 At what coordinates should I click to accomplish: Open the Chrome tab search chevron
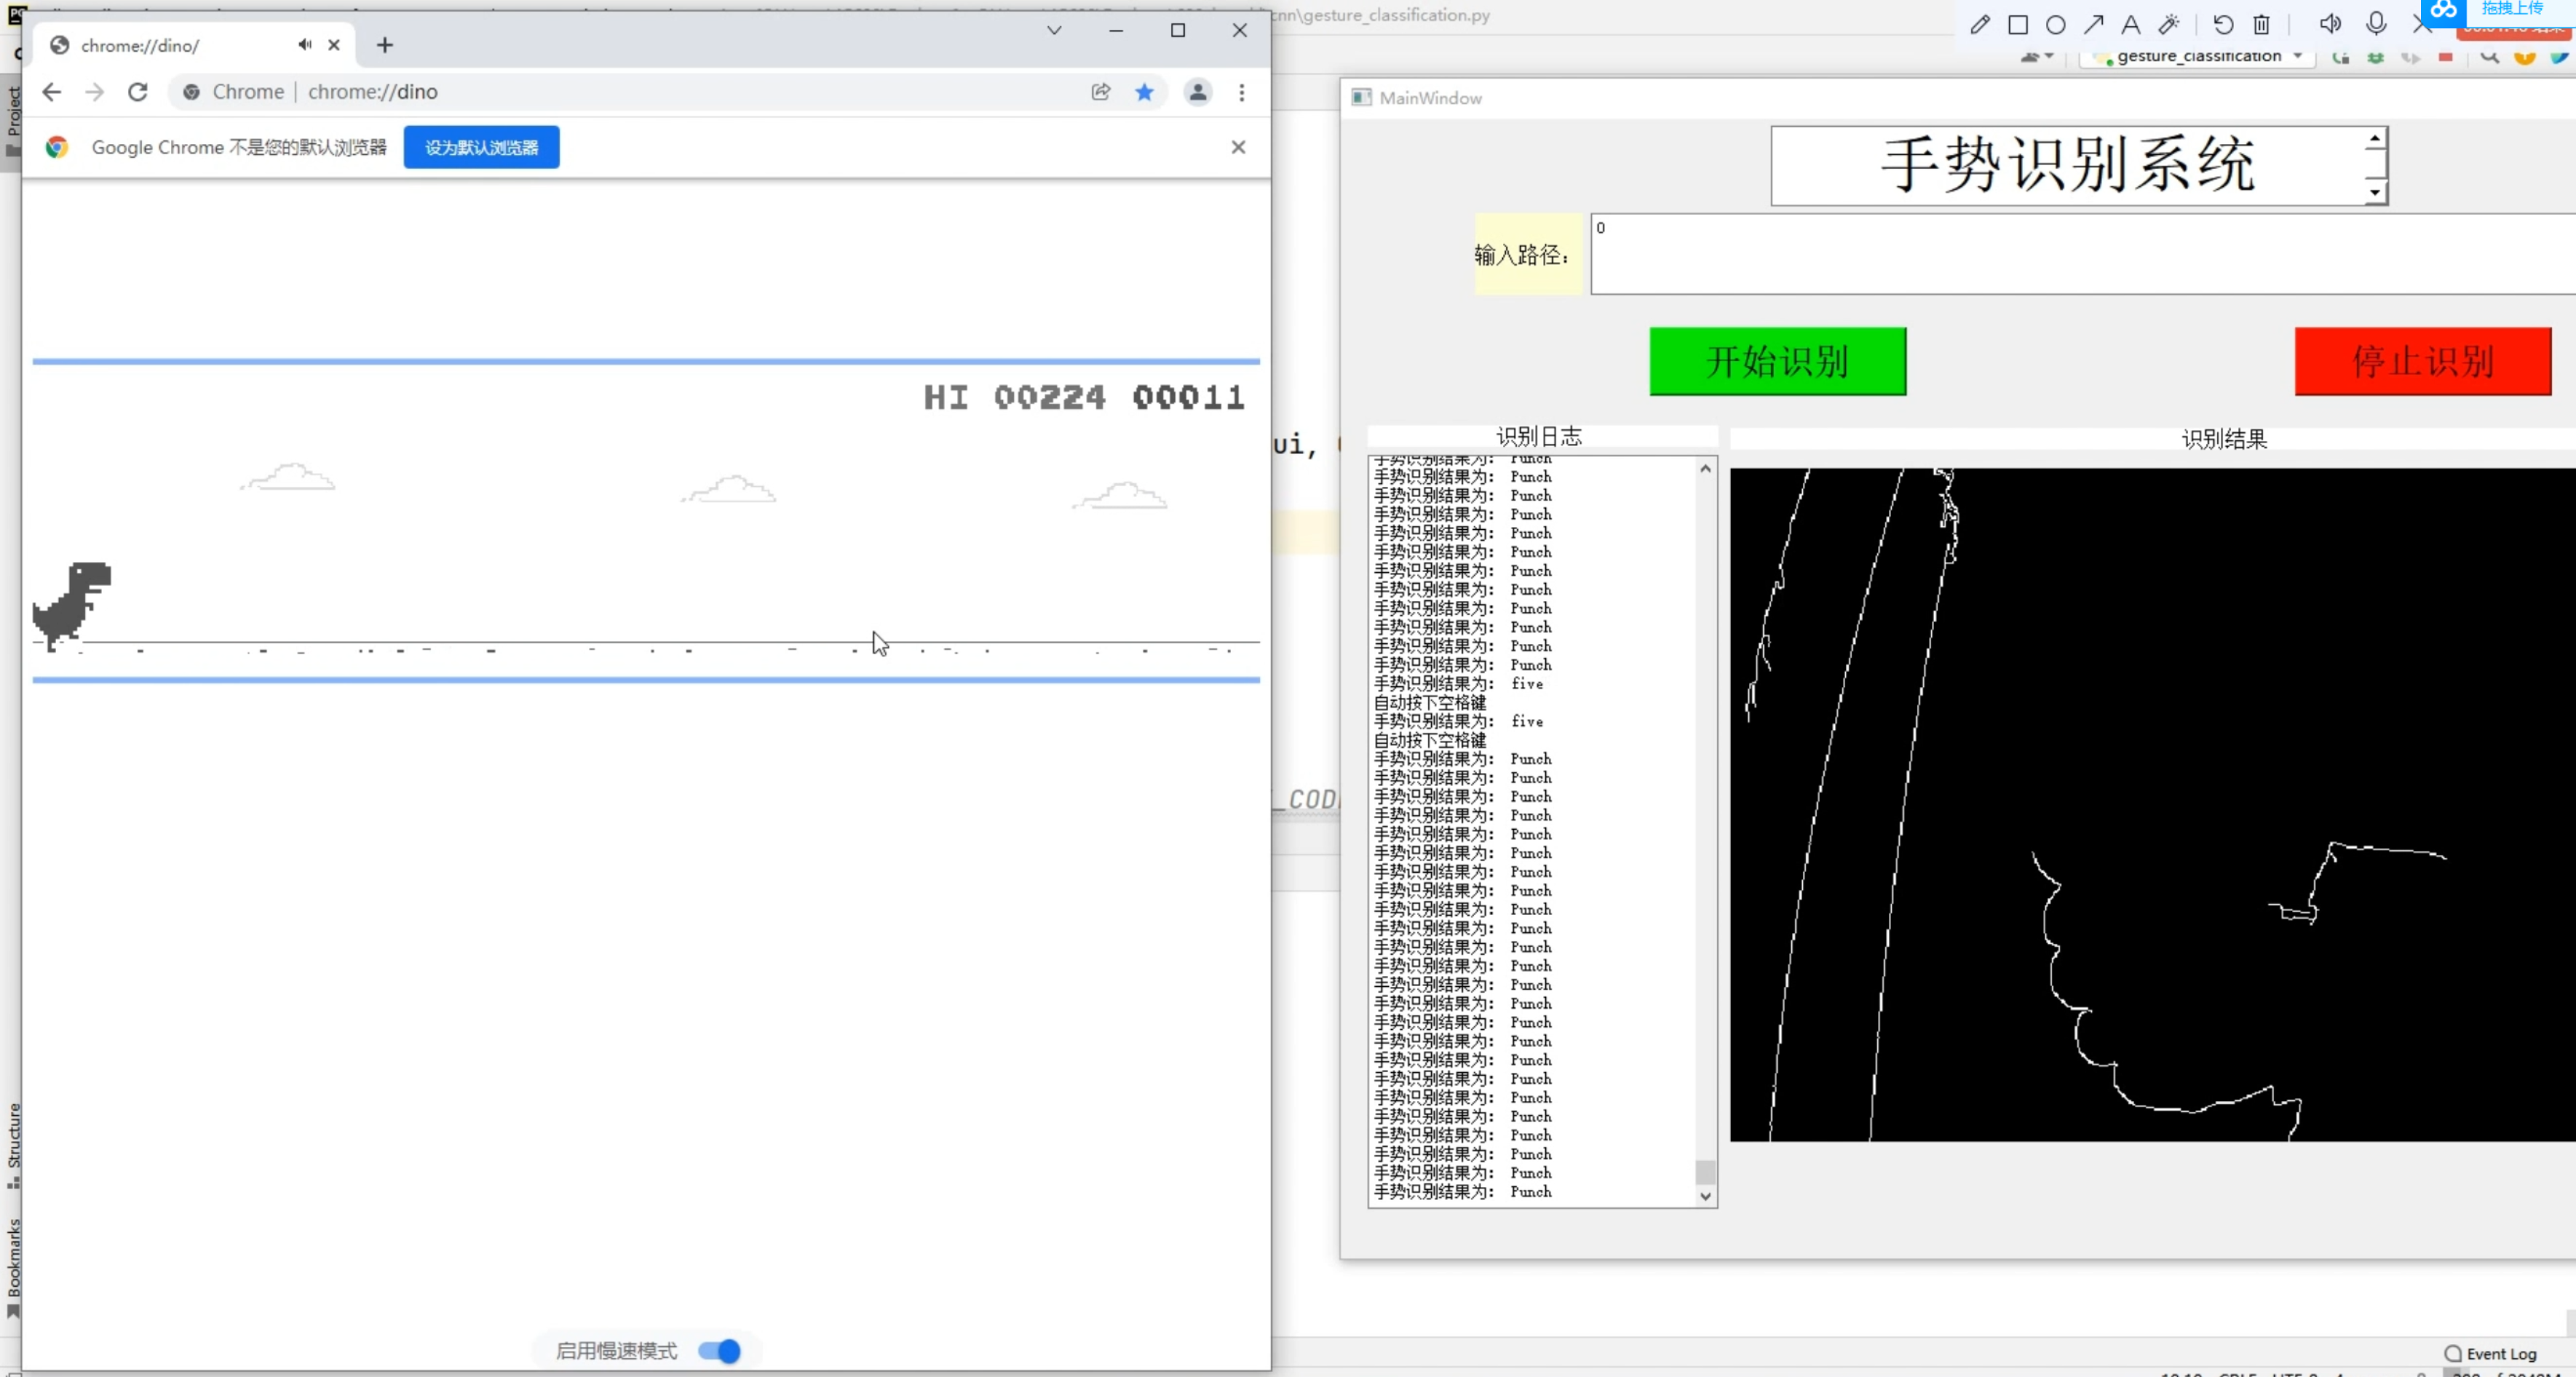[x=1054, y=31]
